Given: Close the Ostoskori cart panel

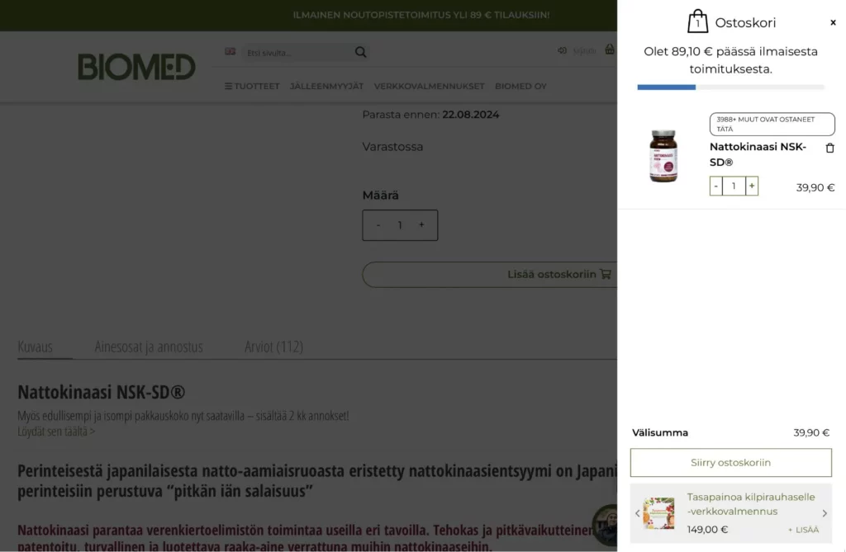Looking at the screenshot, I should (833, 22).
